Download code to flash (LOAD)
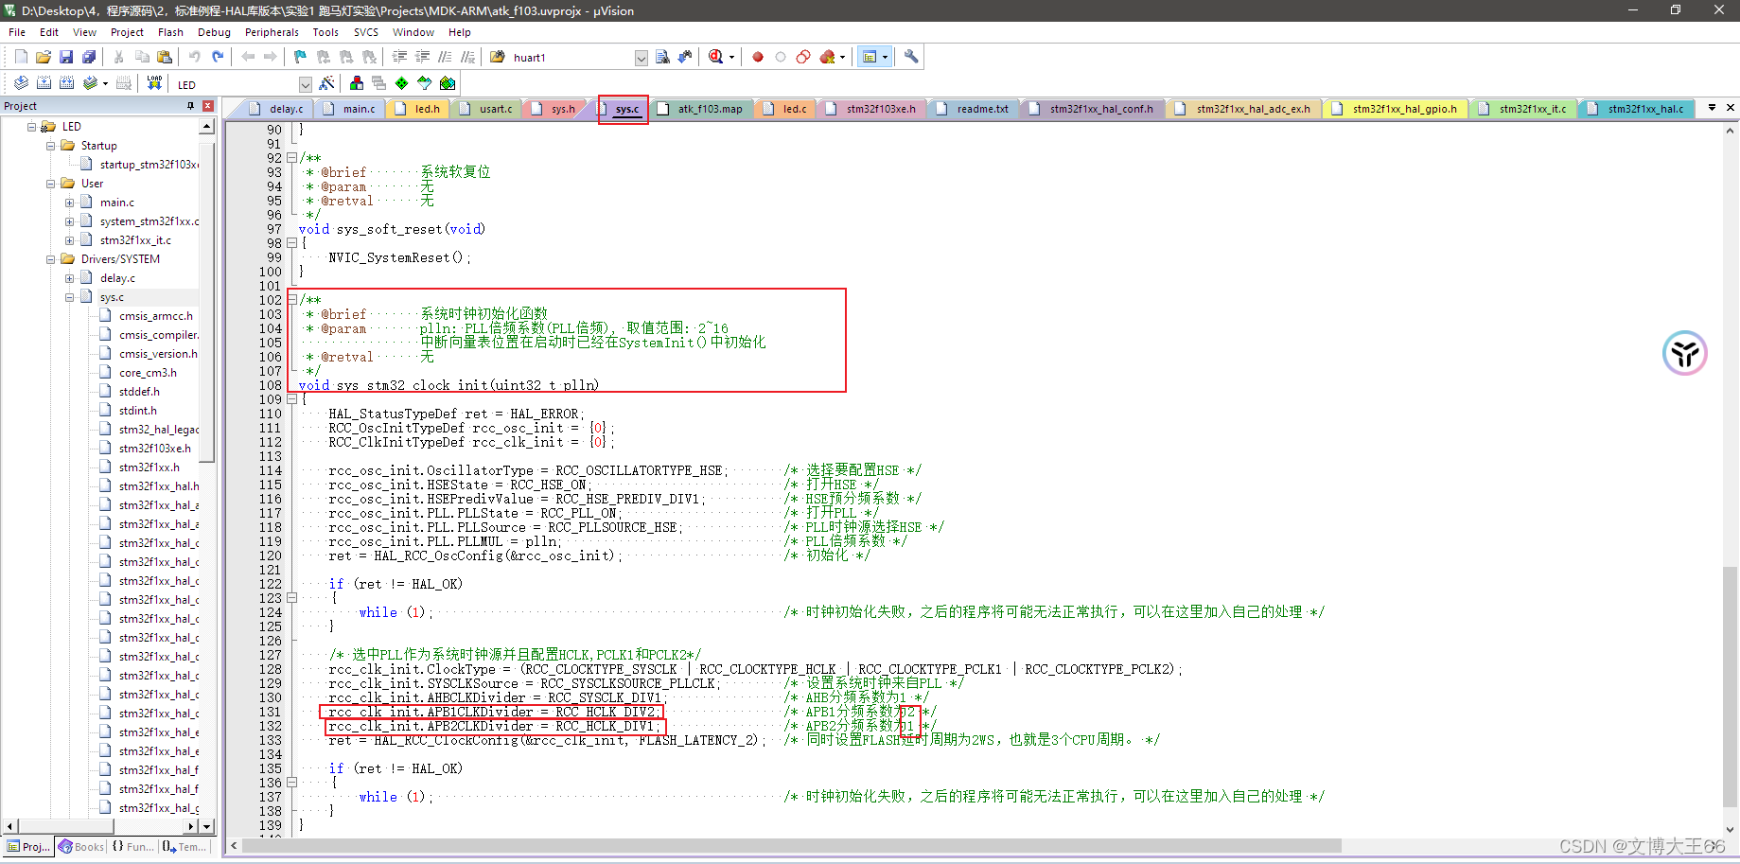Screen dimensions: 1740x864 coord(154,83)
